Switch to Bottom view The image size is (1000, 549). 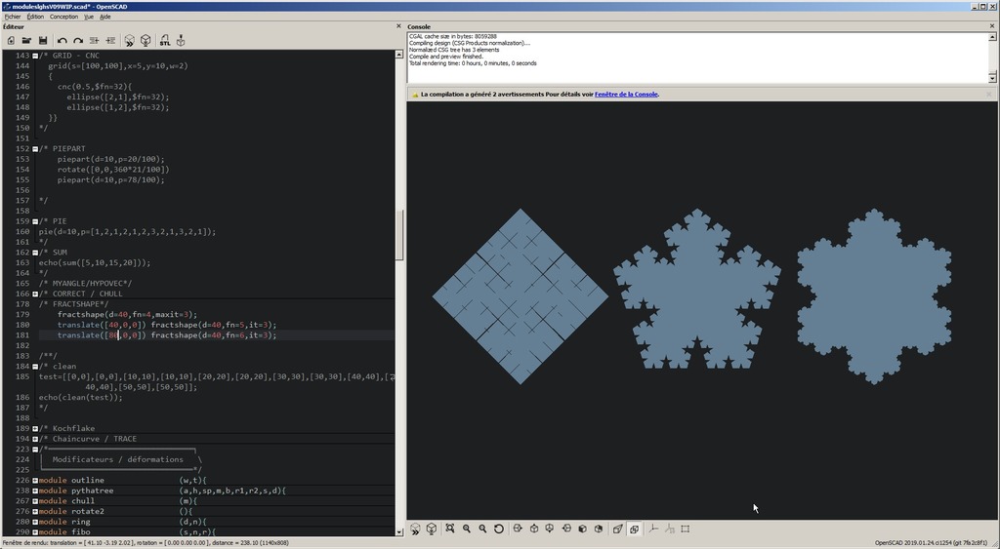point(550,529)
